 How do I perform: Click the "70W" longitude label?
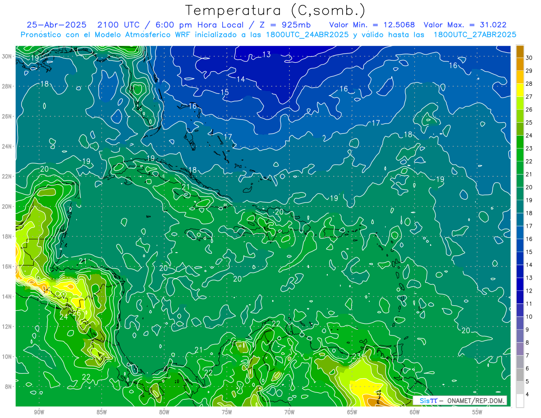[x=289, y=412]
